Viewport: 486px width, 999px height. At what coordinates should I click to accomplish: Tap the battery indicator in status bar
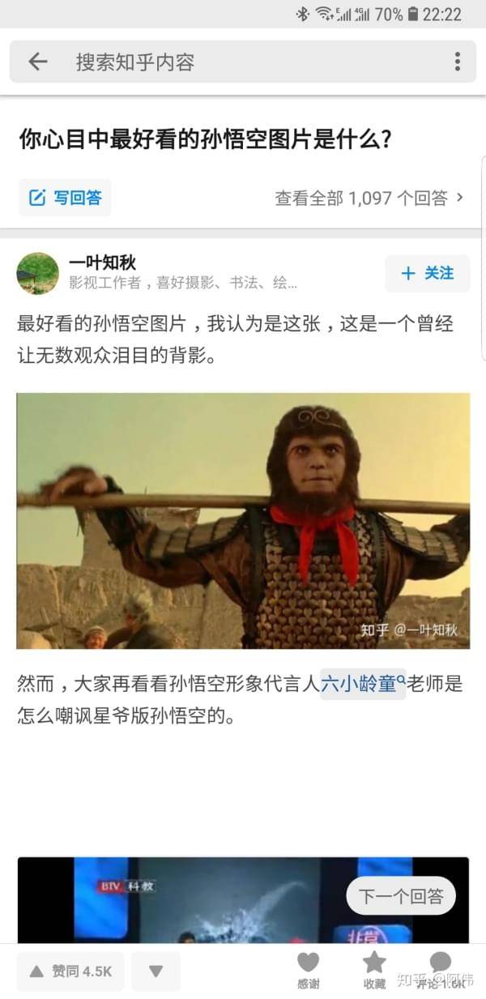pos(413,14)
